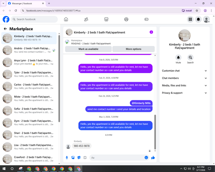Open Andrés conversation in list
This screenshot has width=215, height=172.
pos(29,50)
